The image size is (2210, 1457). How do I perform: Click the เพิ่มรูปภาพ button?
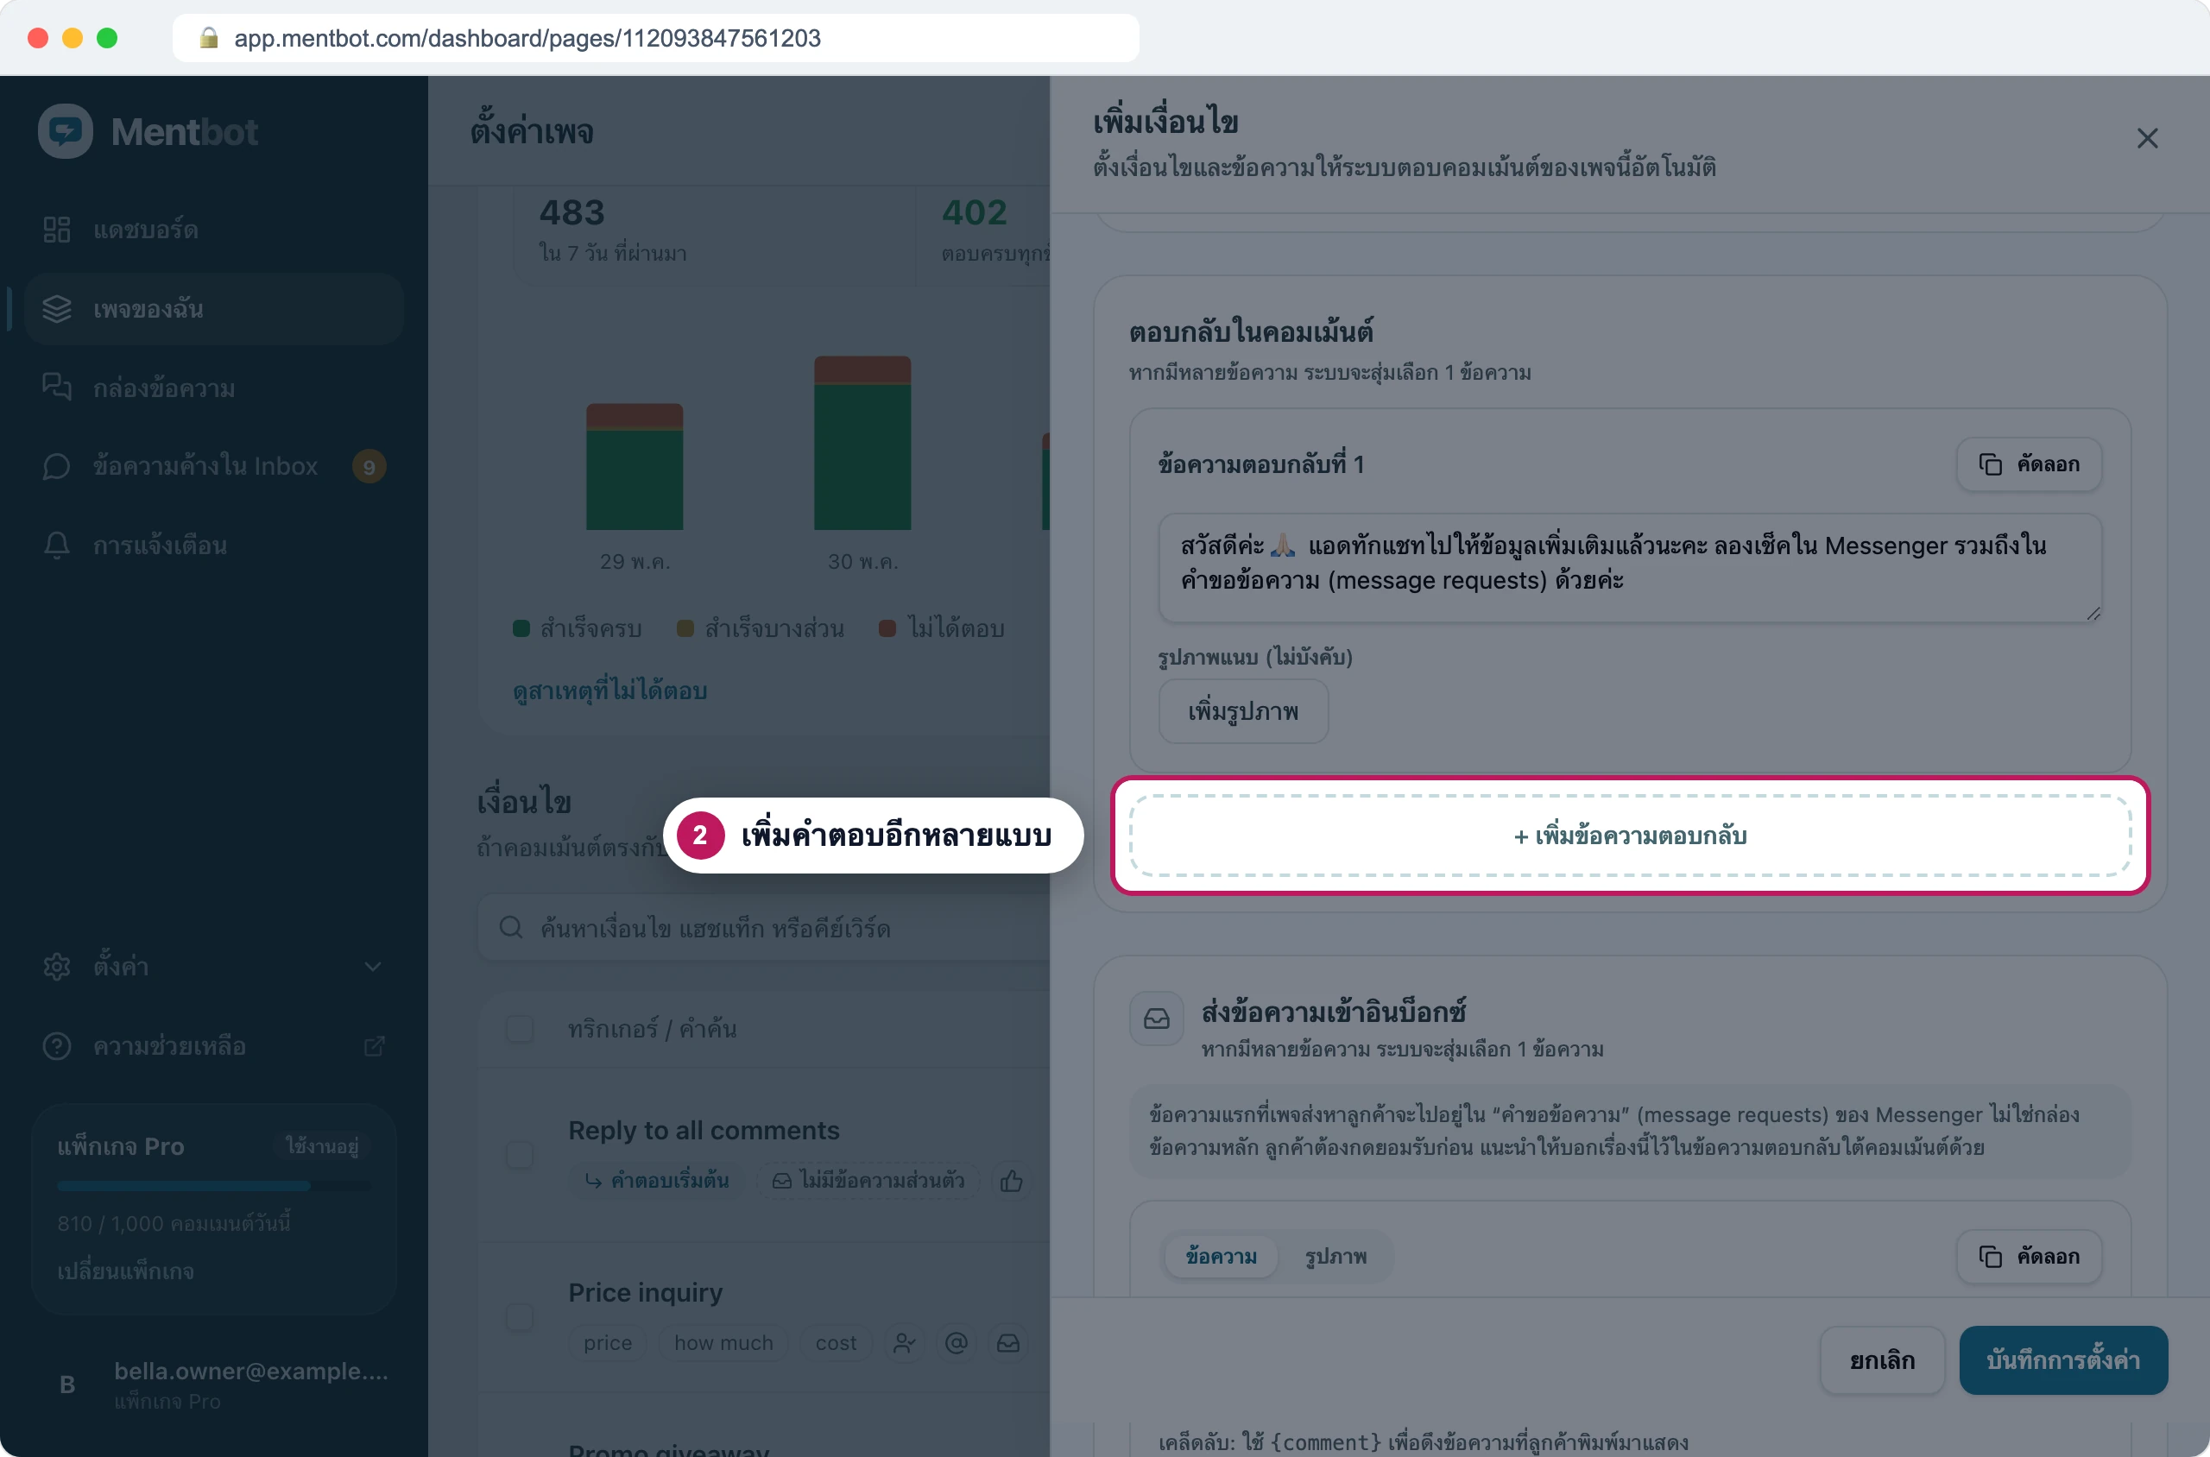[1242, 712]
